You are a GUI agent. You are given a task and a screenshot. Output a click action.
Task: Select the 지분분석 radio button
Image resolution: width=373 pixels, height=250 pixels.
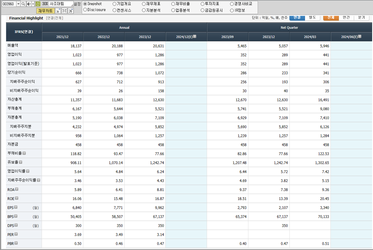[x=144, y=10]
